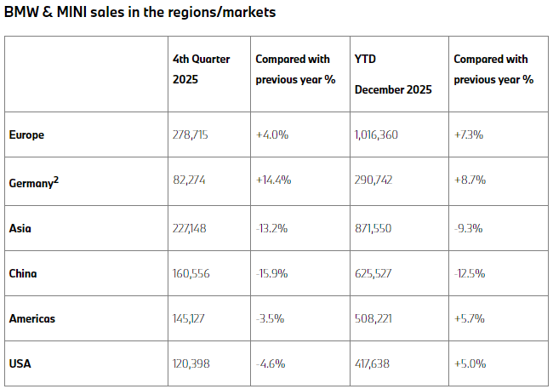The image size is (553, 389).
Task: Select Asia's 4th quarter value 227,148
Action: (x=192, y=227)
